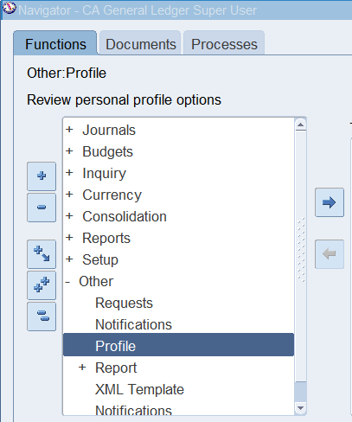Viewport: 352px width, 422px height.
Task: Click the Expand (single plus) button
Action: click(42, 176)
